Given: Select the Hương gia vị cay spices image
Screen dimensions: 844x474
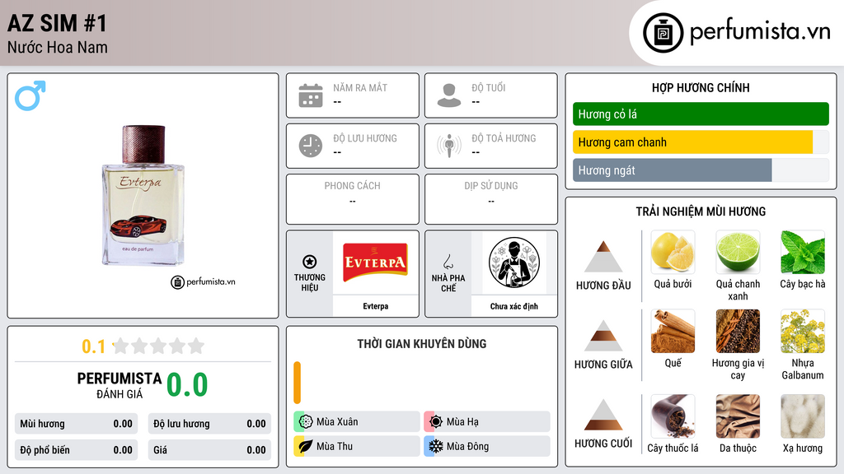Looking at the screenshot, I should (x=738, y=331).
